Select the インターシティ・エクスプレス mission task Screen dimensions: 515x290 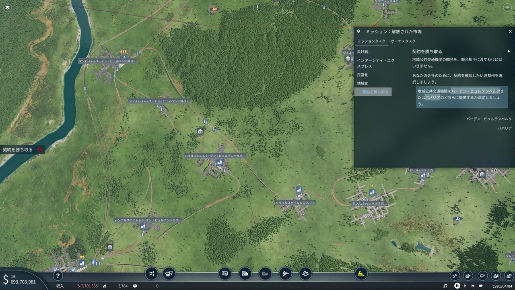point(376,63)
